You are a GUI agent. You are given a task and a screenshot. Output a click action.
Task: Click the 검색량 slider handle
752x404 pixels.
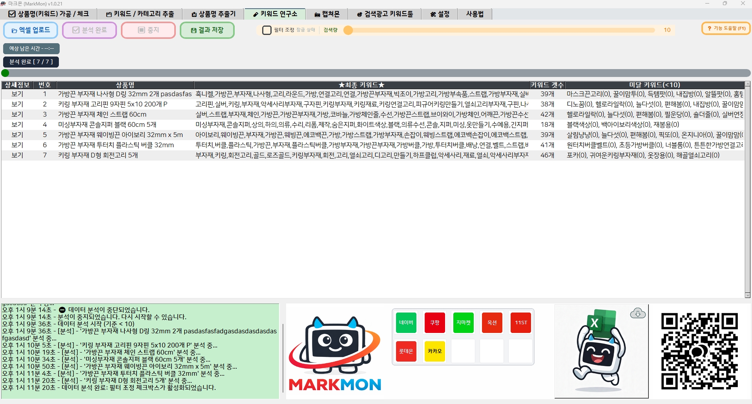pyautogui.click(x=348, y=30)
